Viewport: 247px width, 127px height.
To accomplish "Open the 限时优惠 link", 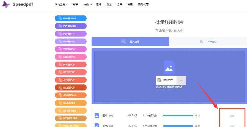I will click(x=143, y=4).
